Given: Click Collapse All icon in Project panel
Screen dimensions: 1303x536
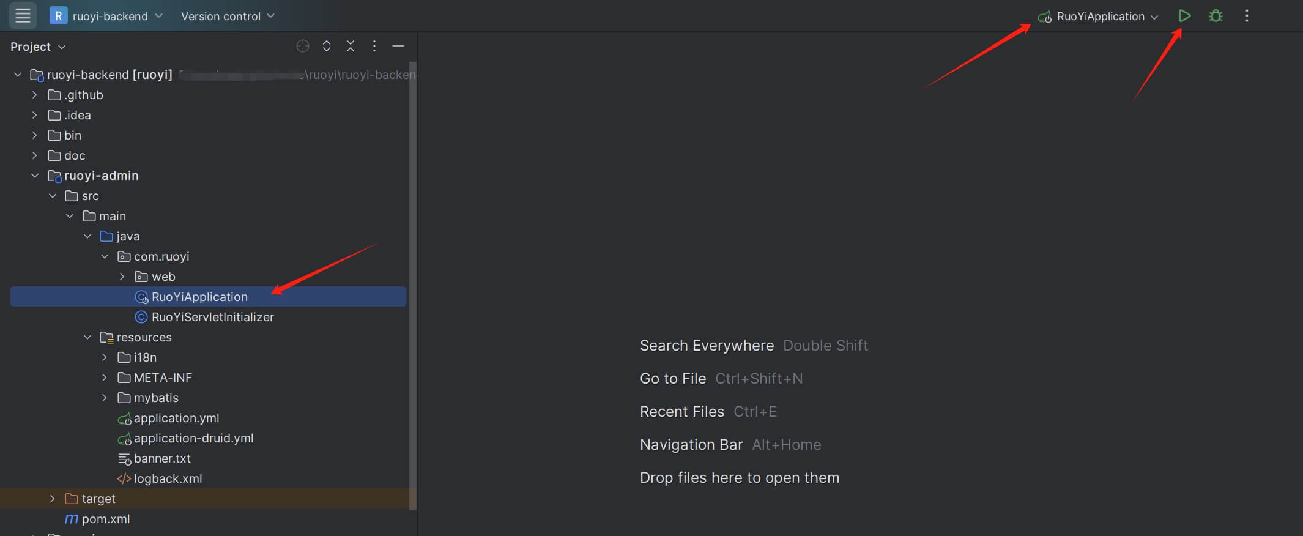Looking at the screenshot, I should [x=351, y=46].
